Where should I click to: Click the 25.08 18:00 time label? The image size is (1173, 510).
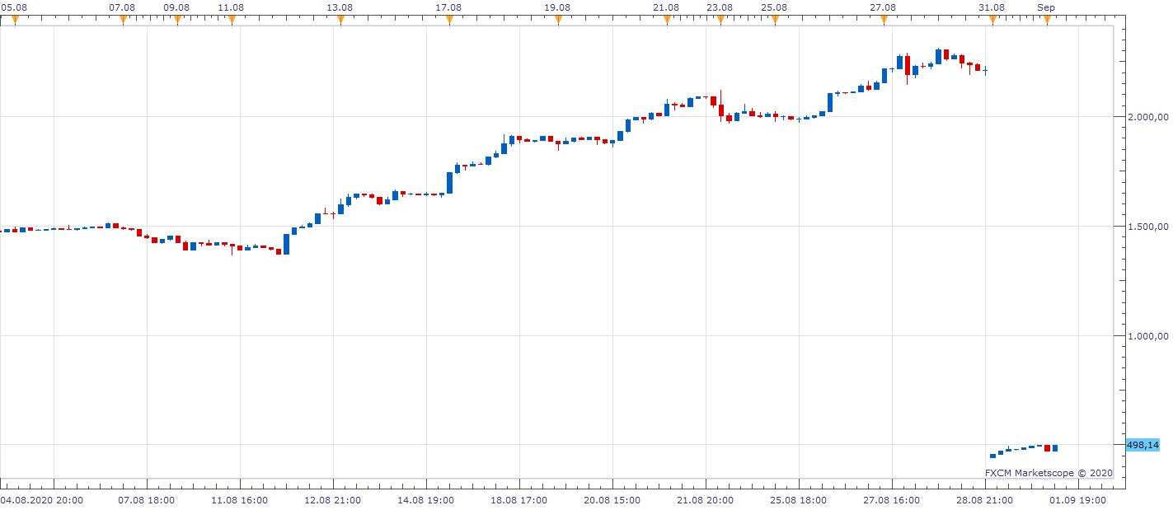coord(799,499)
